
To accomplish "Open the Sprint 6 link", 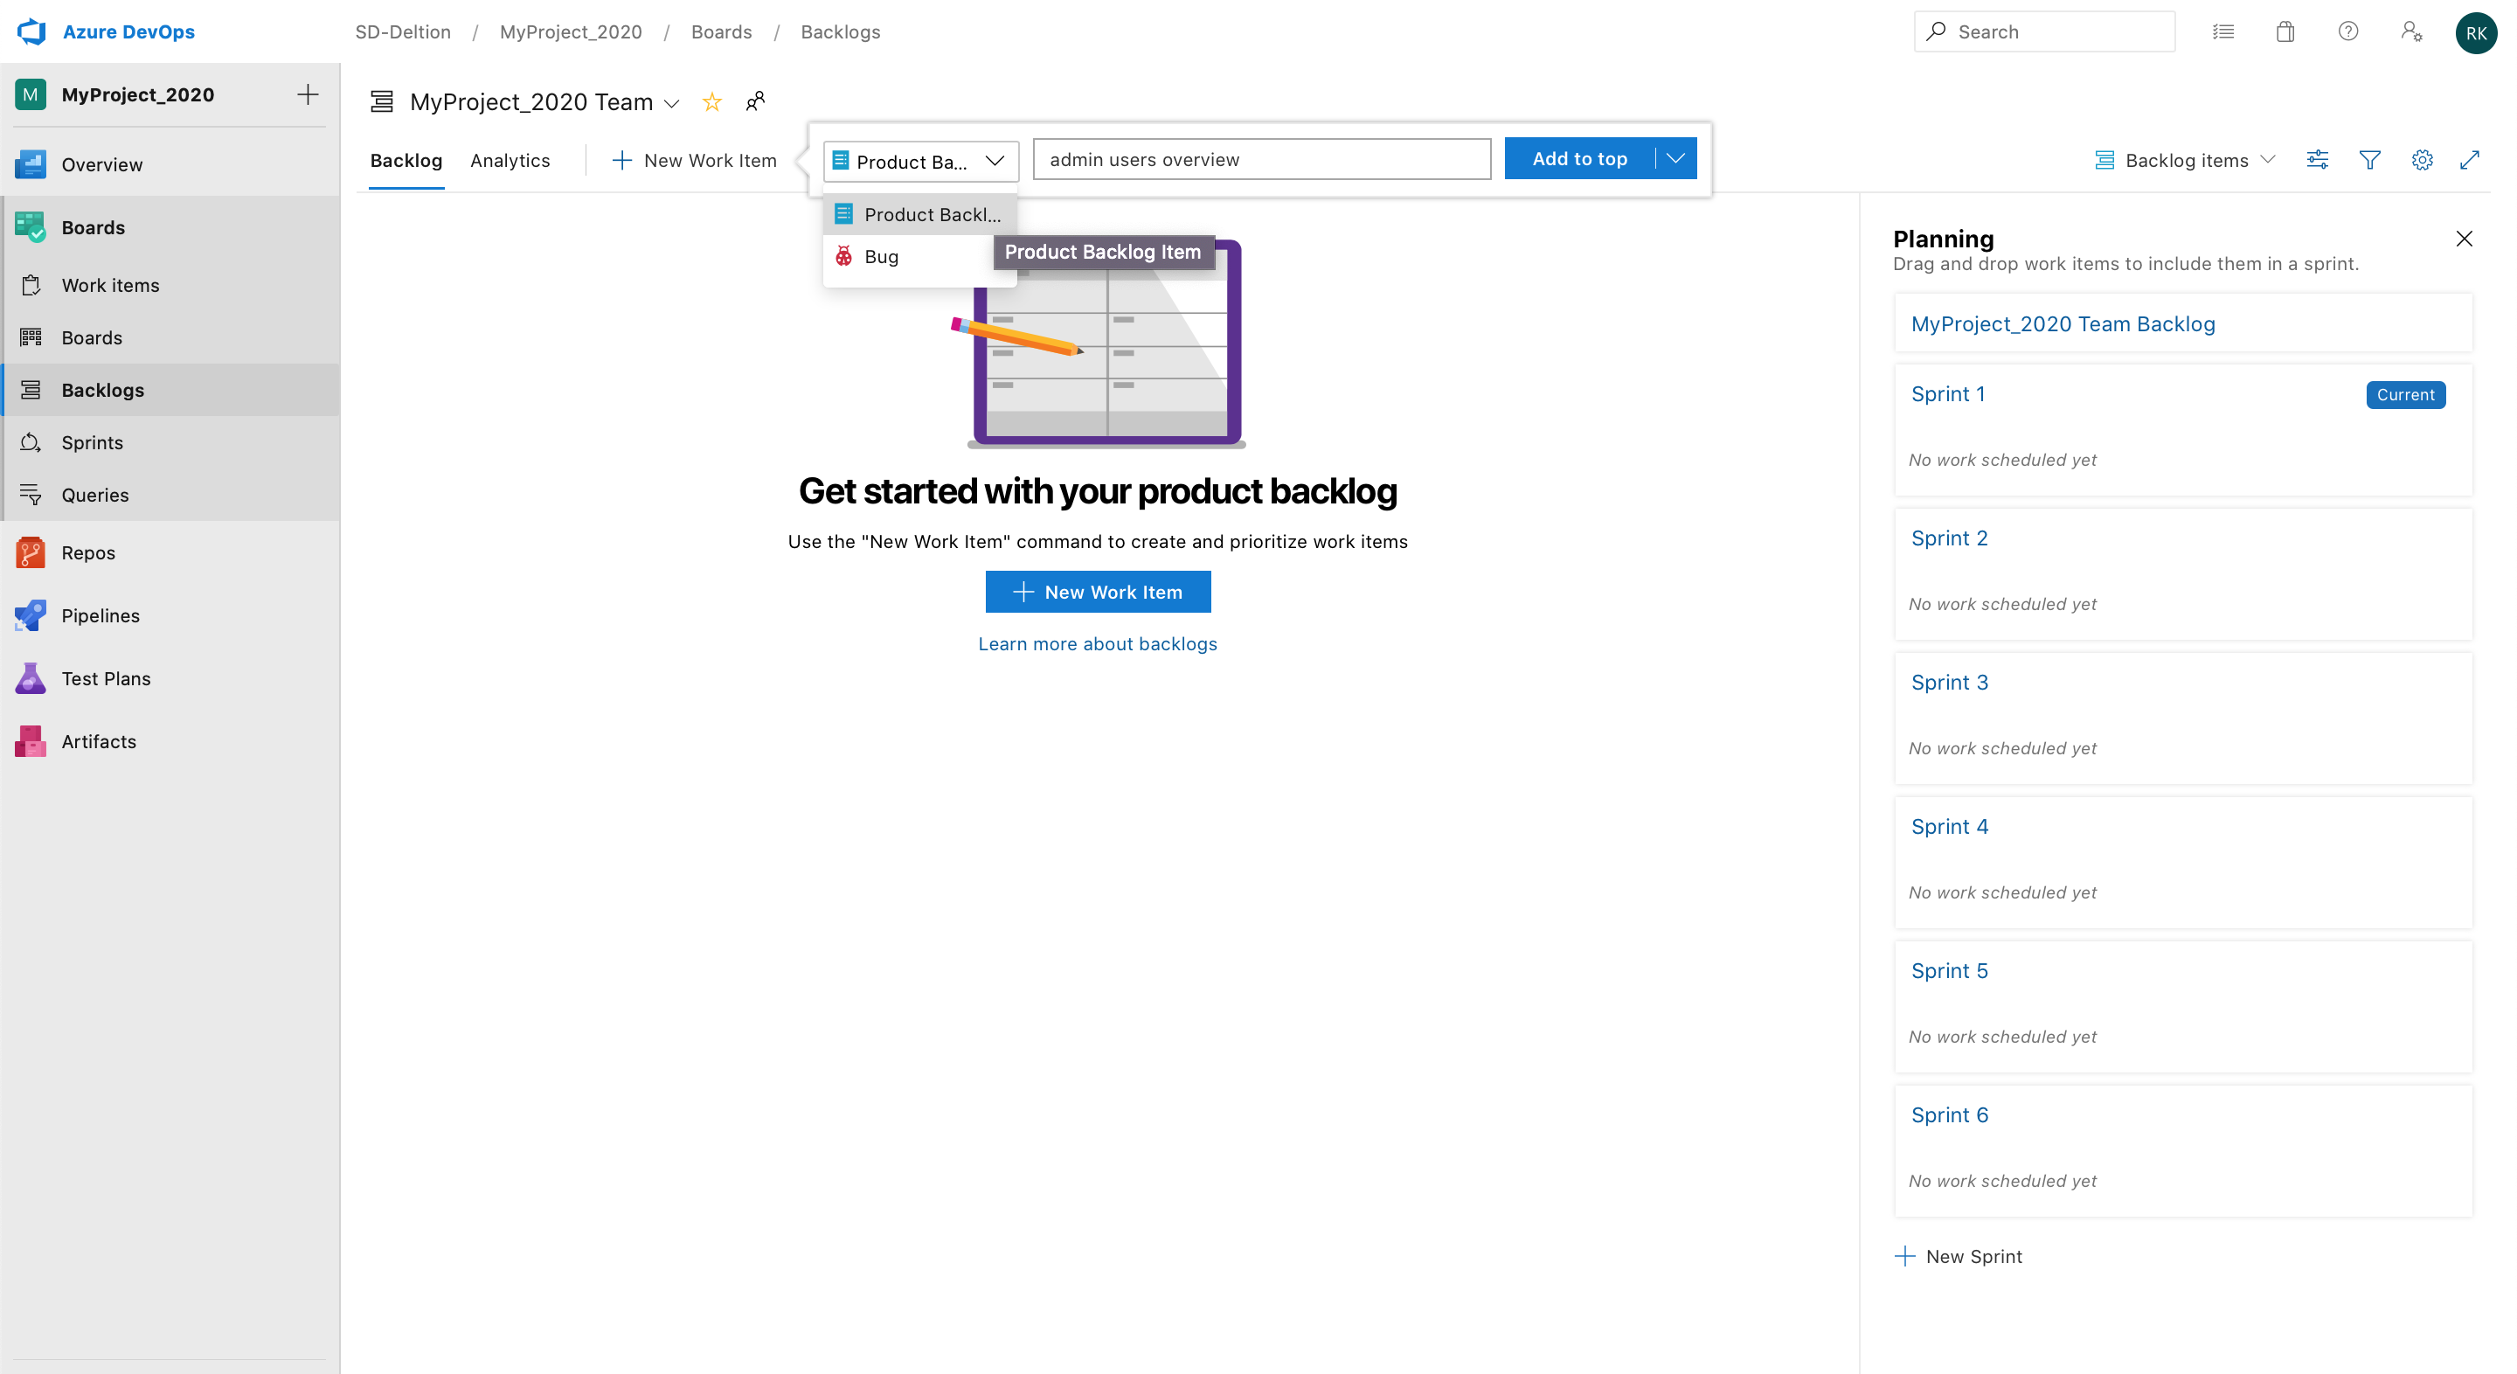I will click(1949, 1114).
